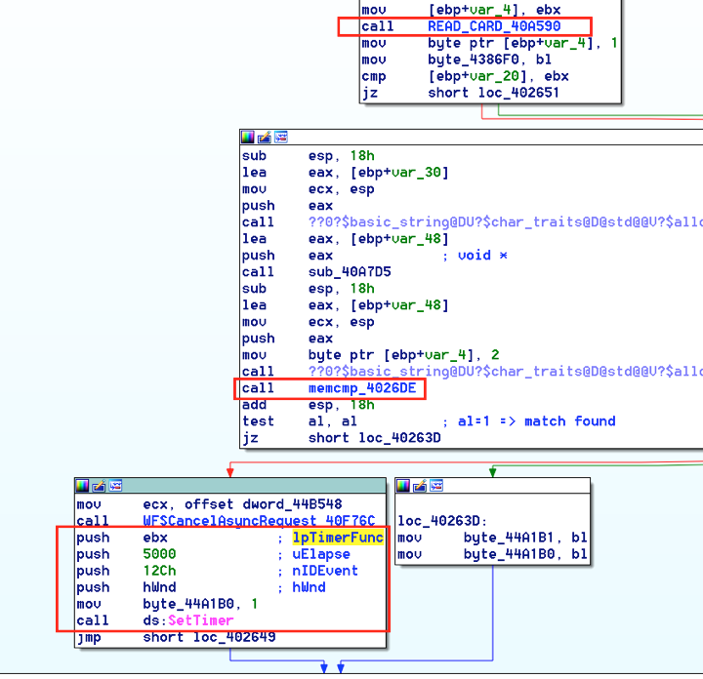The width and height of the screenshot is (703, 679).
Task: Click the group nodes icon on SetTimer node
Action: (x=114, y=485)
